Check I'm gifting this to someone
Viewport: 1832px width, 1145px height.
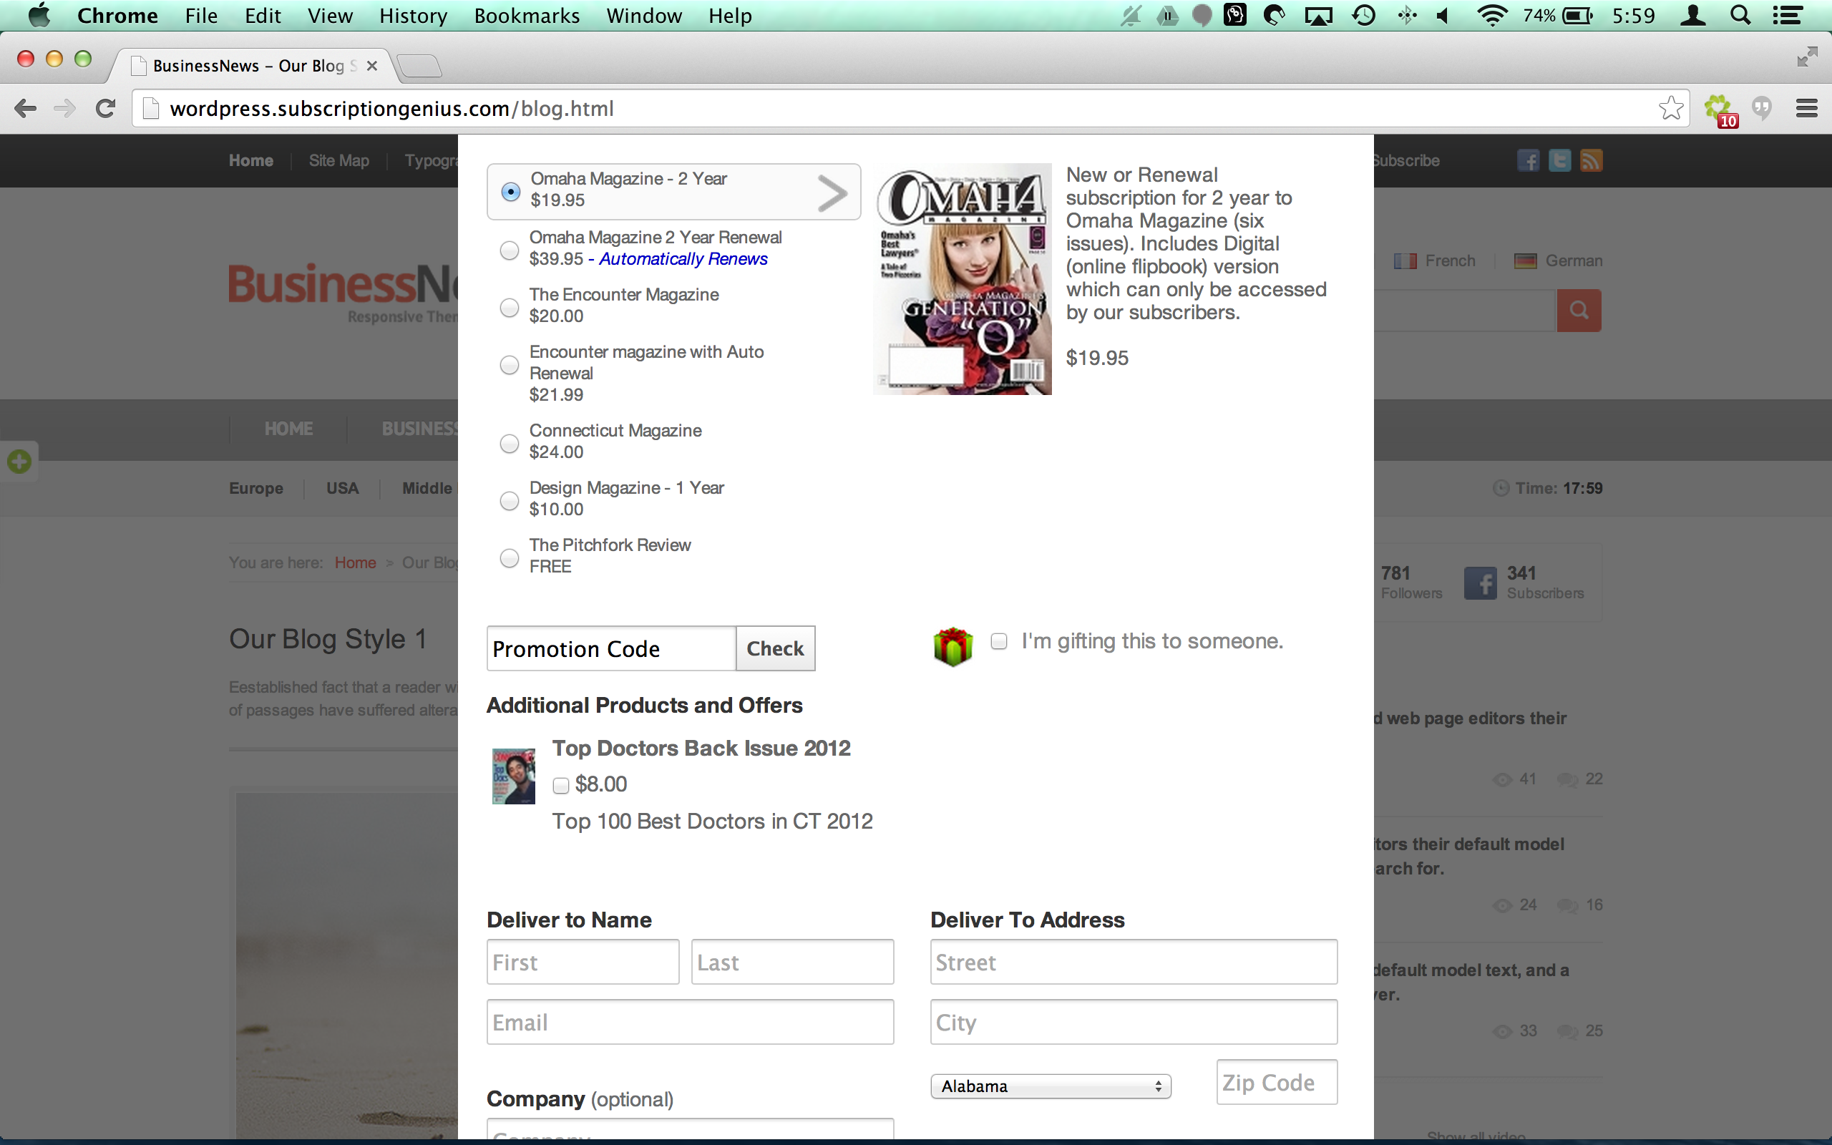pos(999,641)
